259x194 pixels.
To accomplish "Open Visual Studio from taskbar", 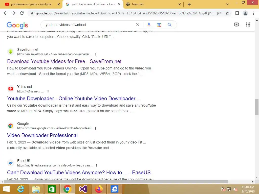I will click(x=83, y=189).
